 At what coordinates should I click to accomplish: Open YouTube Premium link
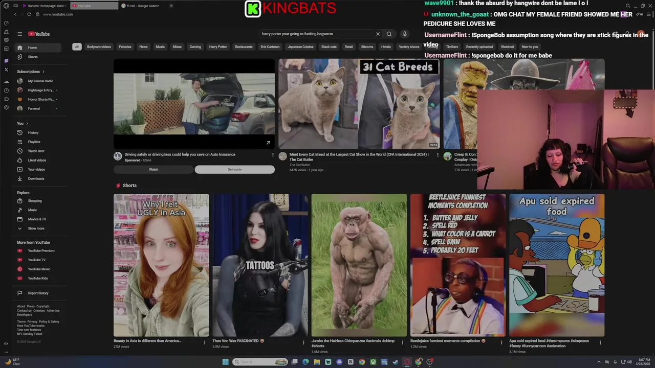38,250
